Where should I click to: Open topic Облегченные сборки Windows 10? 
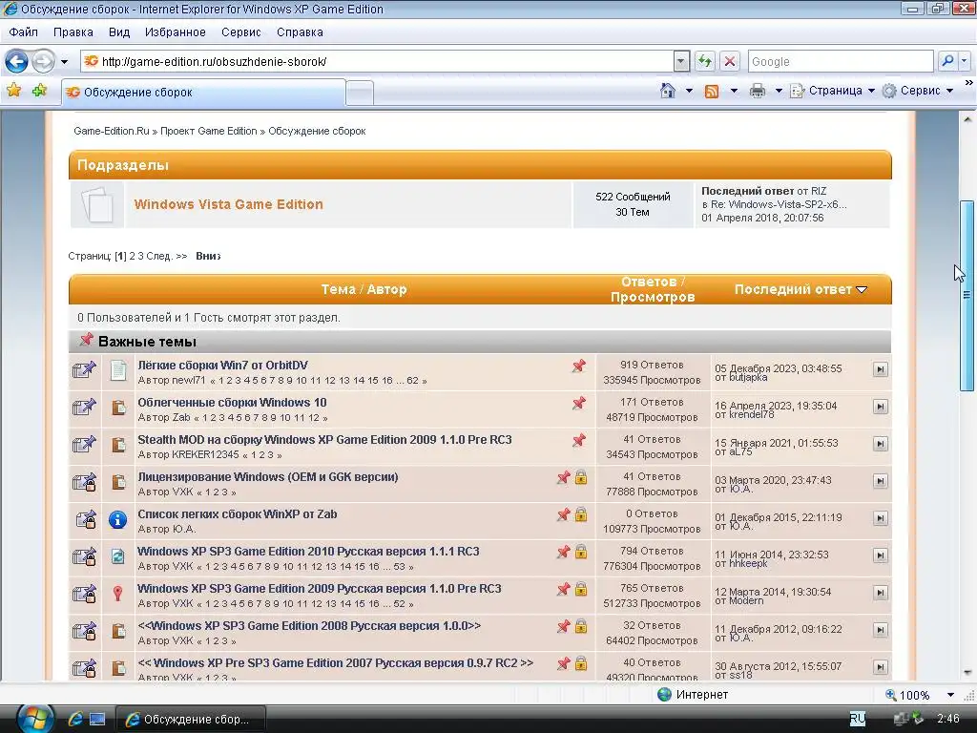233,403
